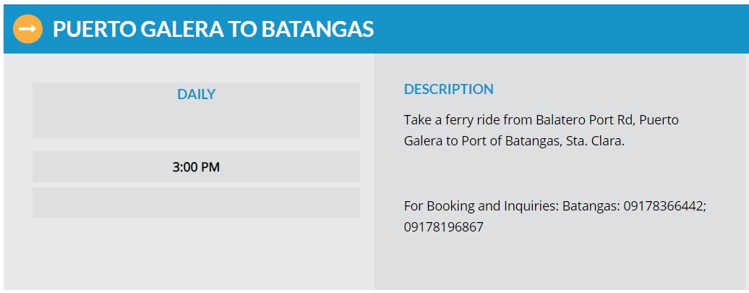Click the orange arrow icon in header
The image size is (749, 293).
pyautogui.click(x=27, y=29)
